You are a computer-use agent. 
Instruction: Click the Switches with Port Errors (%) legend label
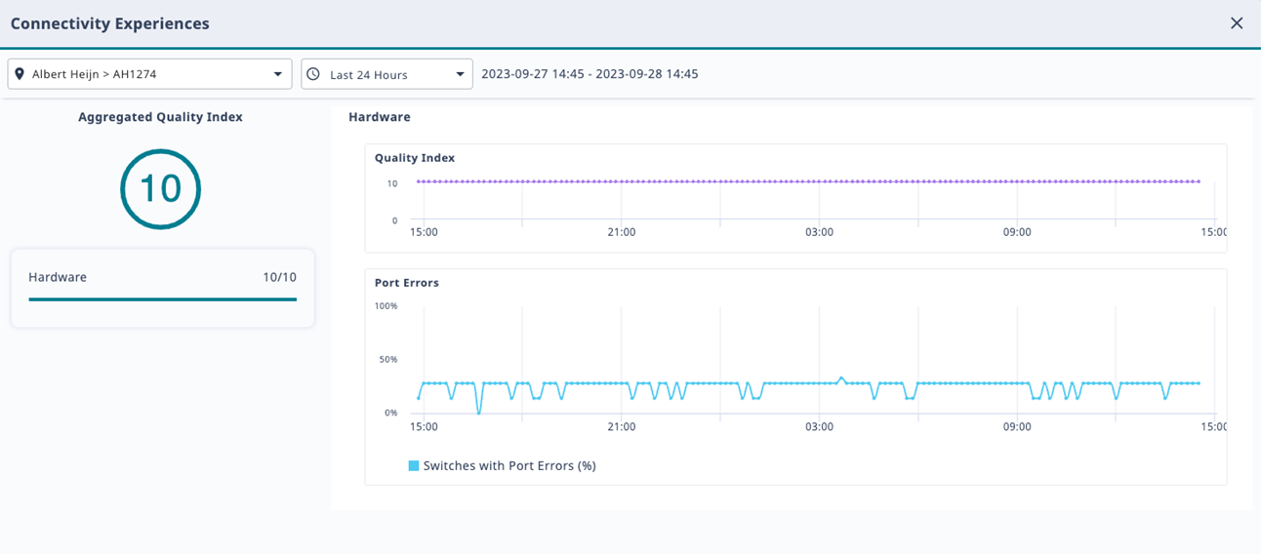tap(508, 466)
